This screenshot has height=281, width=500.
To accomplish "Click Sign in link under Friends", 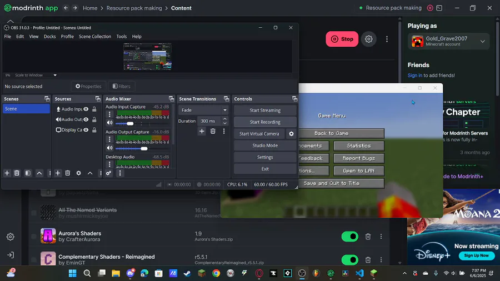I will pos(414,75).
